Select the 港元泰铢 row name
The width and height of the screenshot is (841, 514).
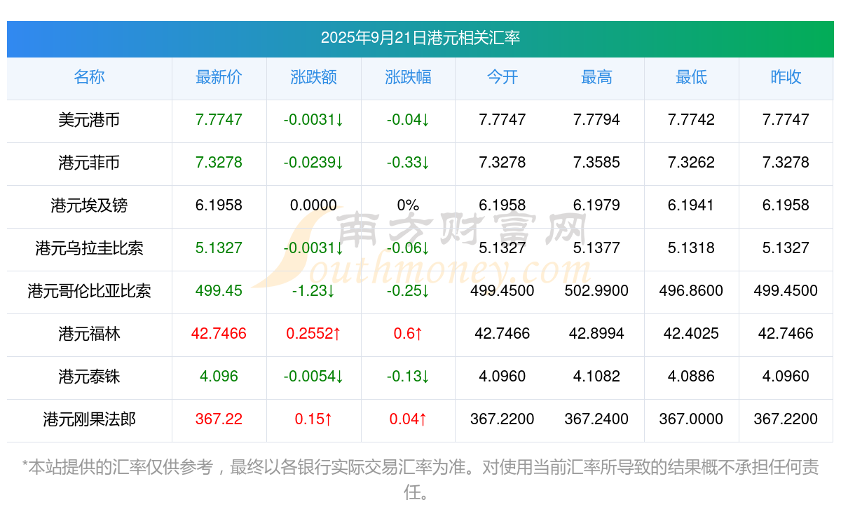[89, 377]
